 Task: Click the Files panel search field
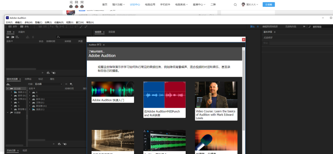click(74, 37)
